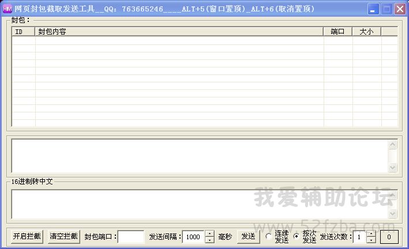The height and width of the screenshot is (249, 409).
Task: Focus the 封包端口 input field
Action: tap(131, 237)
